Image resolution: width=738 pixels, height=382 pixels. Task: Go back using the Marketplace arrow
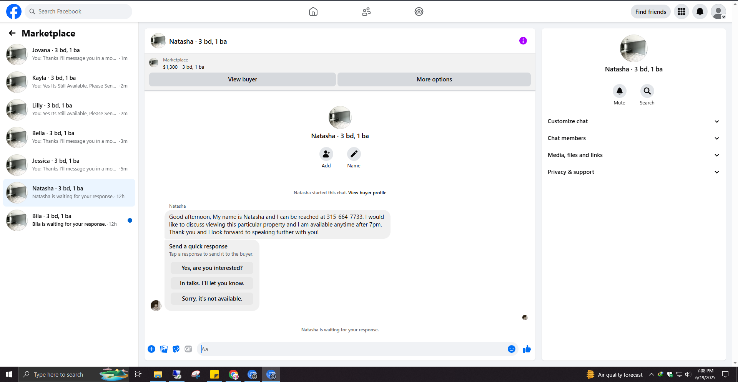(x=12, y=33)
